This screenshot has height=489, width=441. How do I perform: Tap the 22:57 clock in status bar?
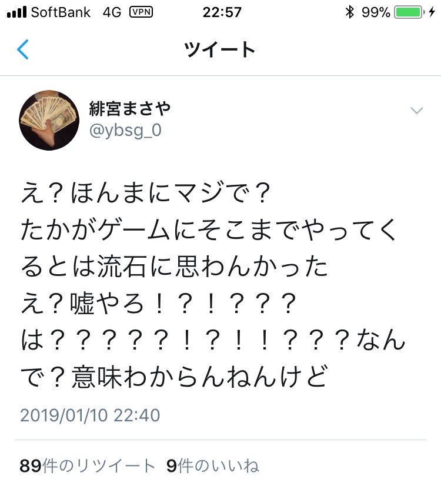pos(222,12)
